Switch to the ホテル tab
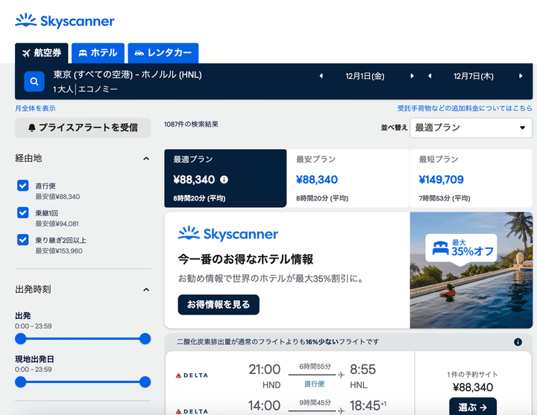This screenshot has height=415, width=537. (98, 53)
